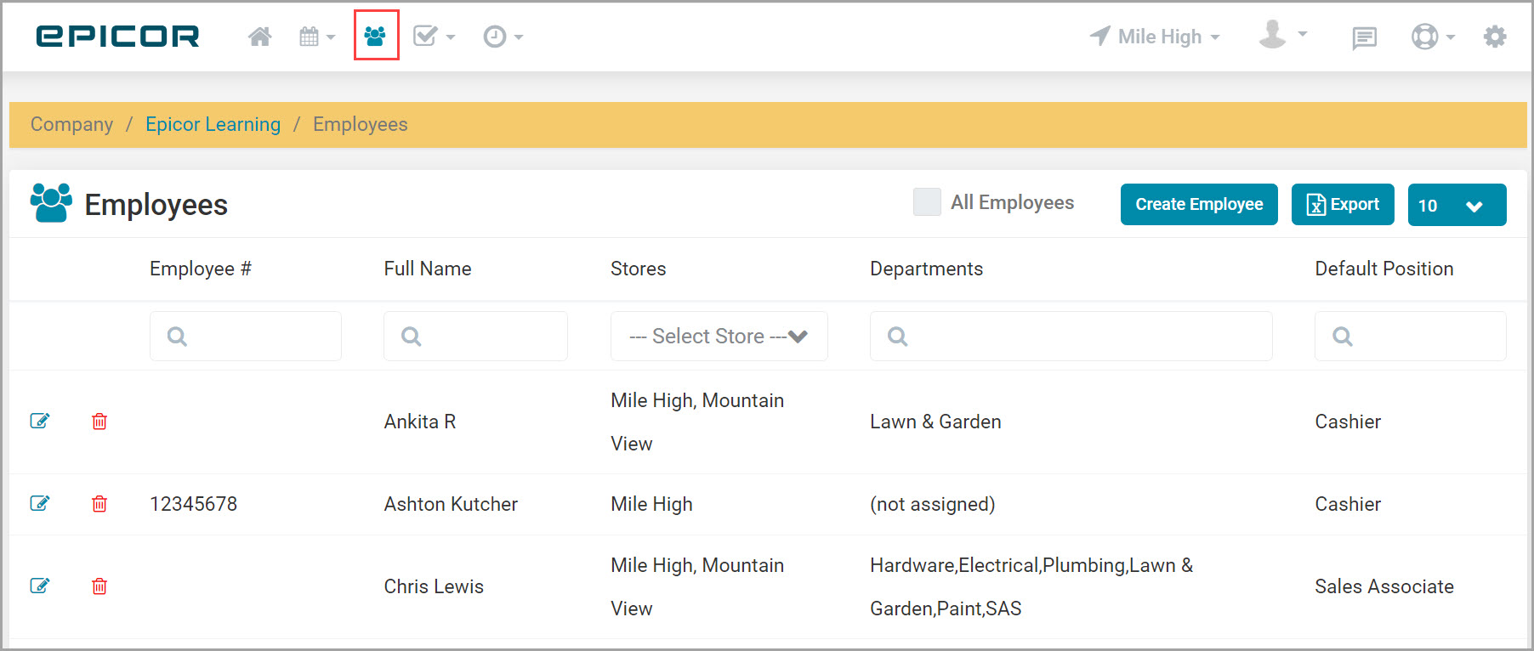This screenshot has height=651, width=1534.
Task: Click the Sales Associate position cell
Action: pyautogui.click(x=1384, y=586)
